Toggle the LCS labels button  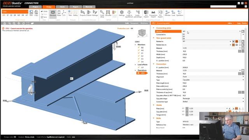point(64,13)
